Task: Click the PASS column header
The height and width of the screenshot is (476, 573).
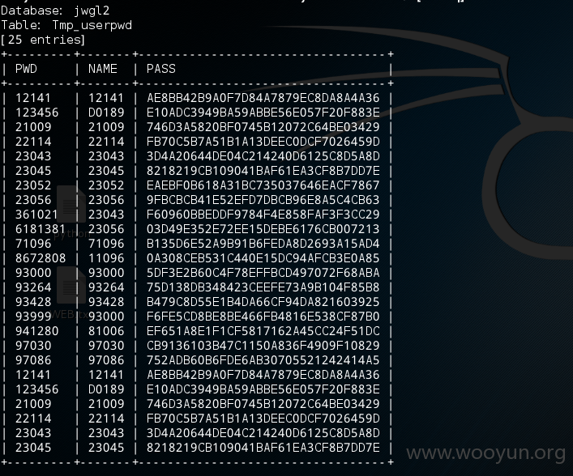Action: [x=161, y=69]
